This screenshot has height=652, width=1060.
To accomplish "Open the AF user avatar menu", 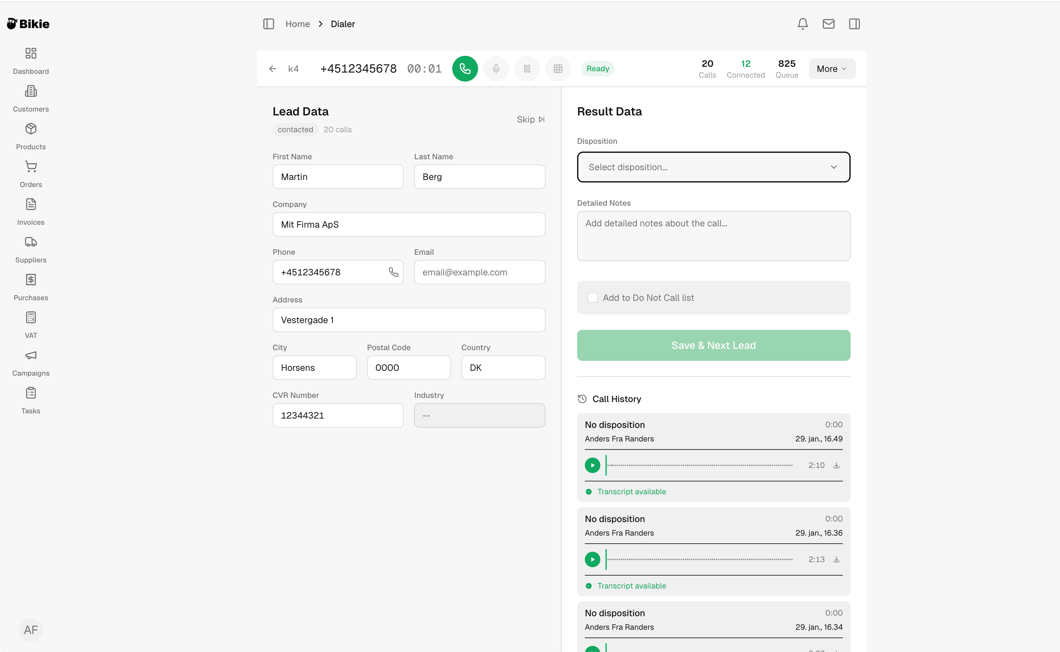I will 31,629.
